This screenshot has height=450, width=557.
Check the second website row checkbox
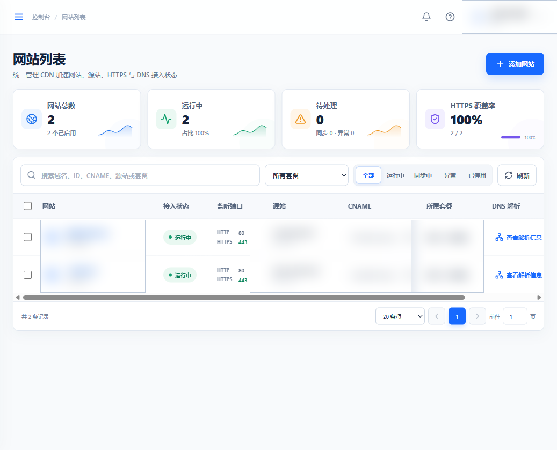(x=28, y=275)
